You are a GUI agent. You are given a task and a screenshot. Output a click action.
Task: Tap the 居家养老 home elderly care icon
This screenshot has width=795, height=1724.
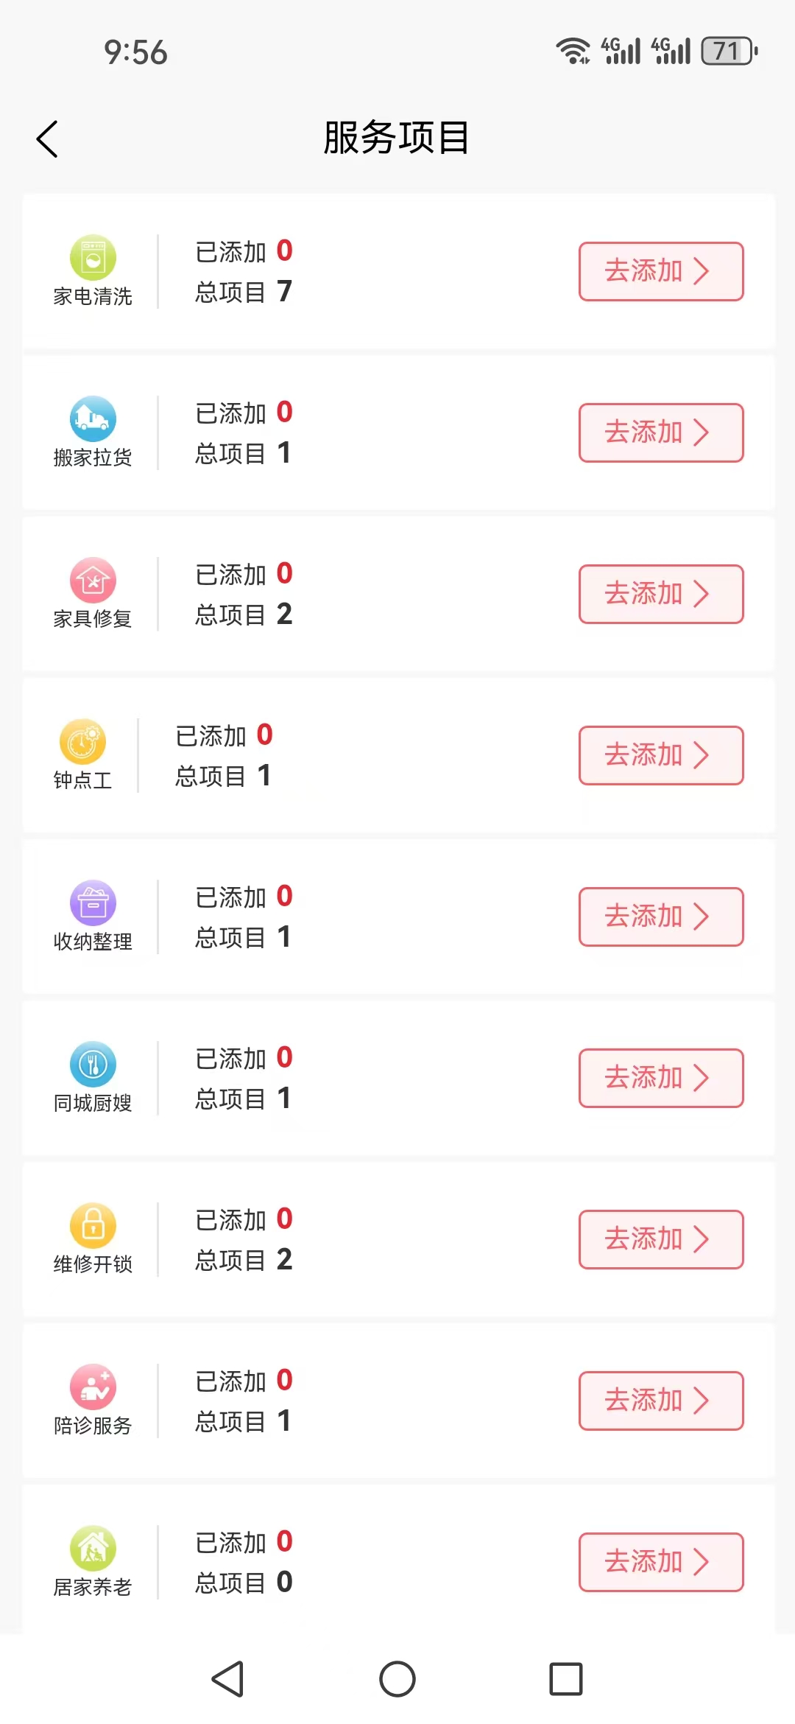click(93, 1549)
